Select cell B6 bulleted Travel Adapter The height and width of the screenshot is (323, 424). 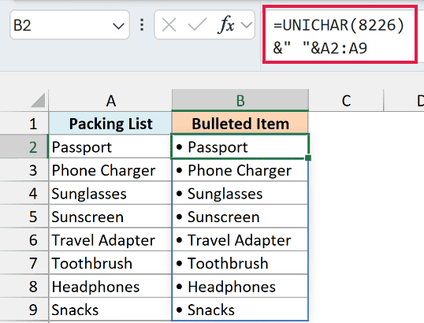coord(240,239)
